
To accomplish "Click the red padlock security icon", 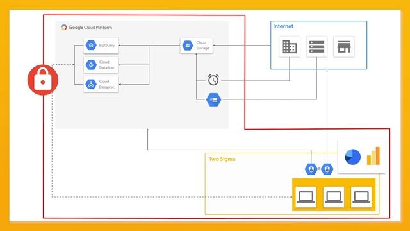I will [43, 80].
